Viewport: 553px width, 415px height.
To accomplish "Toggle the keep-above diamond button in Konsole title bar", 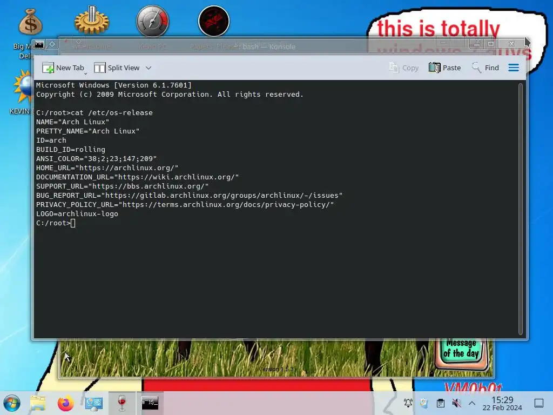I will [52, 44].
